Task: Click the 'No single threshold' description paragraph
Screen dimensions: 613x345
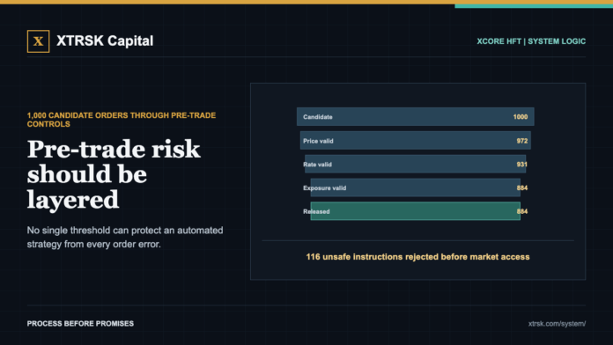Action: [125, 237]
